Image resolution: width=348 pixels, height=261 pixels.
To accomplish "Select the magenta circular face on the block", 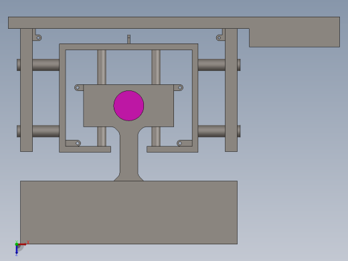I will click(x=128, y=106).
